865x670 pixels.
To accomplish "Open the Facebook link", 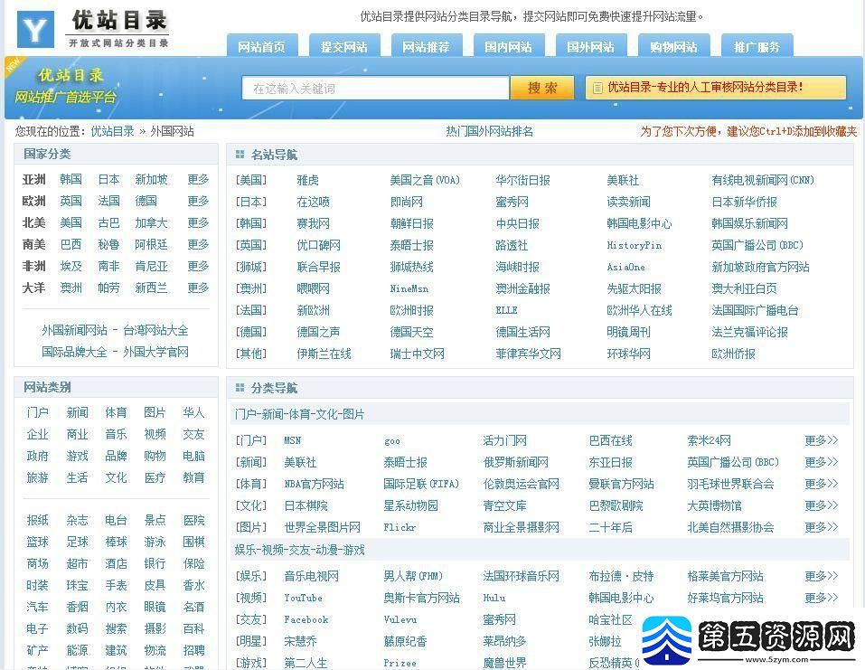I will 306,619.
